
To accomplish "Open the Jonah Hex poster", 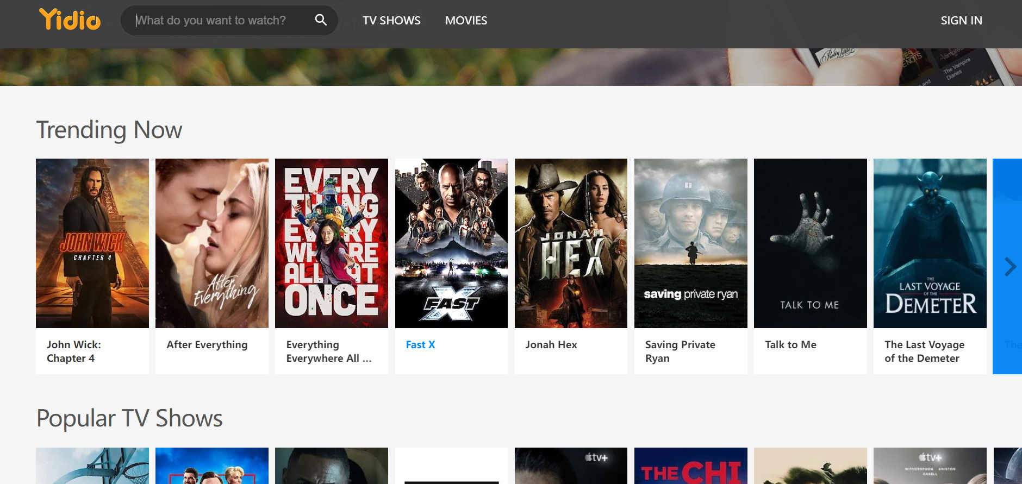I will [x=571, y=243].
